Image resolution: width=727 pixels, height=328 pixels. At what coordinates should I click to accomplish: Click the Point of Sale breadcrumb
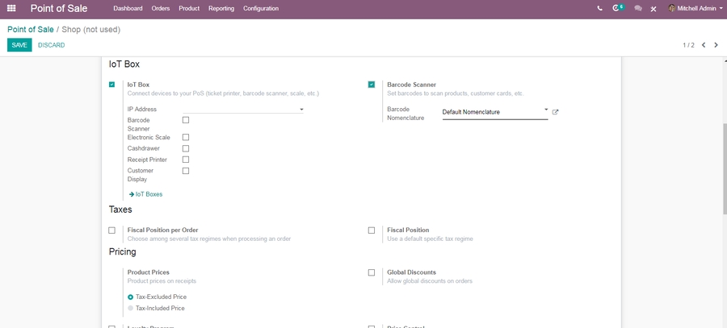(x=30, y=29)
